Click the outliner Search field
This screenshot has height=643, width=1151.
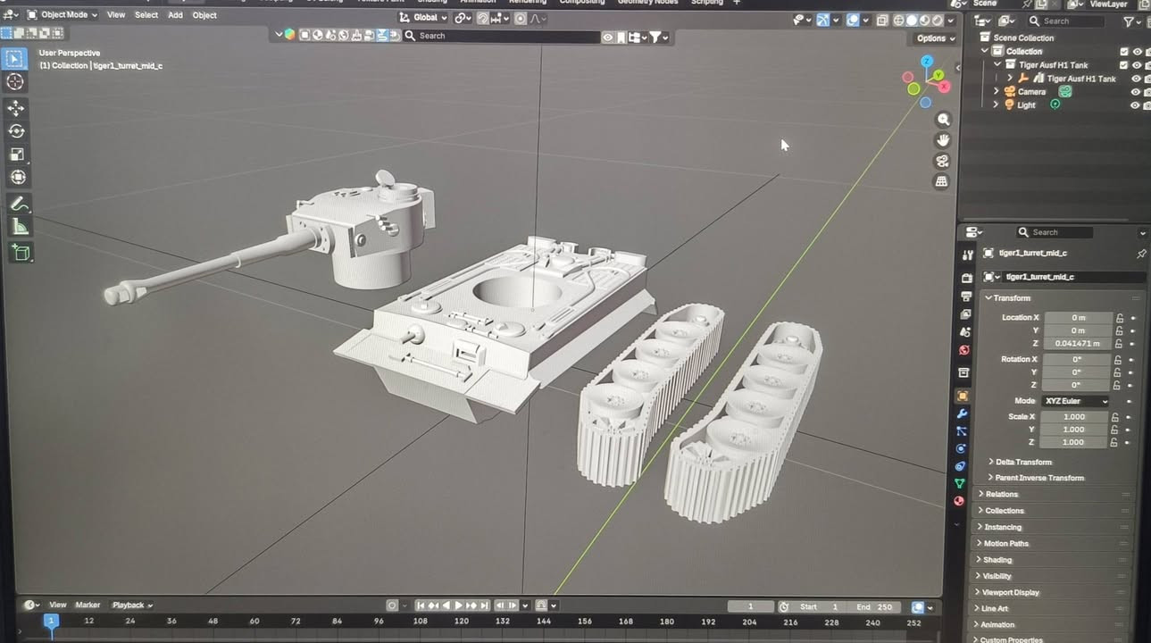pyautogui.click(x=1068, y=21)
